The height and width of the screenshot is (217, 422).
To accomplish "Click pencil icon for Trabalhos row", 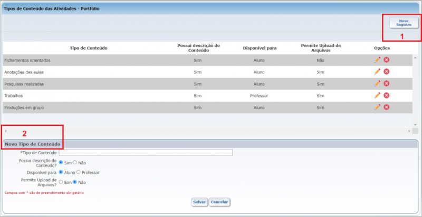I will (377, 95).
